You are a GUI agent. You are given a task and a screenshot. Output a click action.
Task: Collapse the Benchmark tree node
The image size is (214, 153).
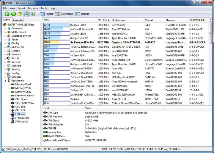(5, 81)
